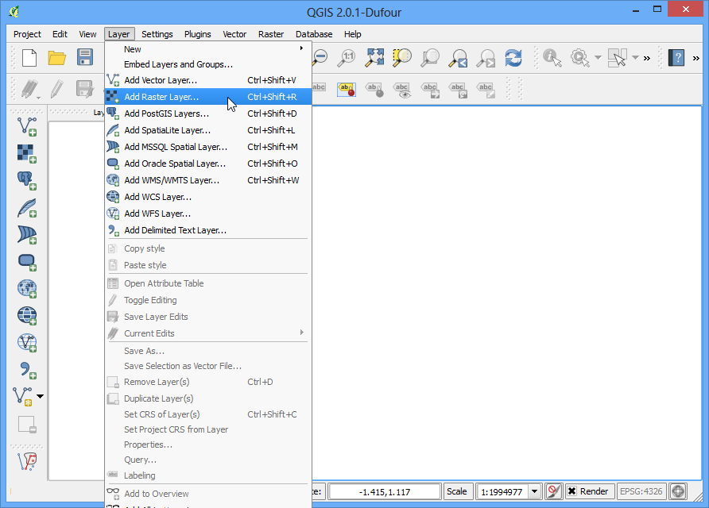The width and height of the screenshot is (709, 508).
Task: Open the View menu
Action: [87, 34]
